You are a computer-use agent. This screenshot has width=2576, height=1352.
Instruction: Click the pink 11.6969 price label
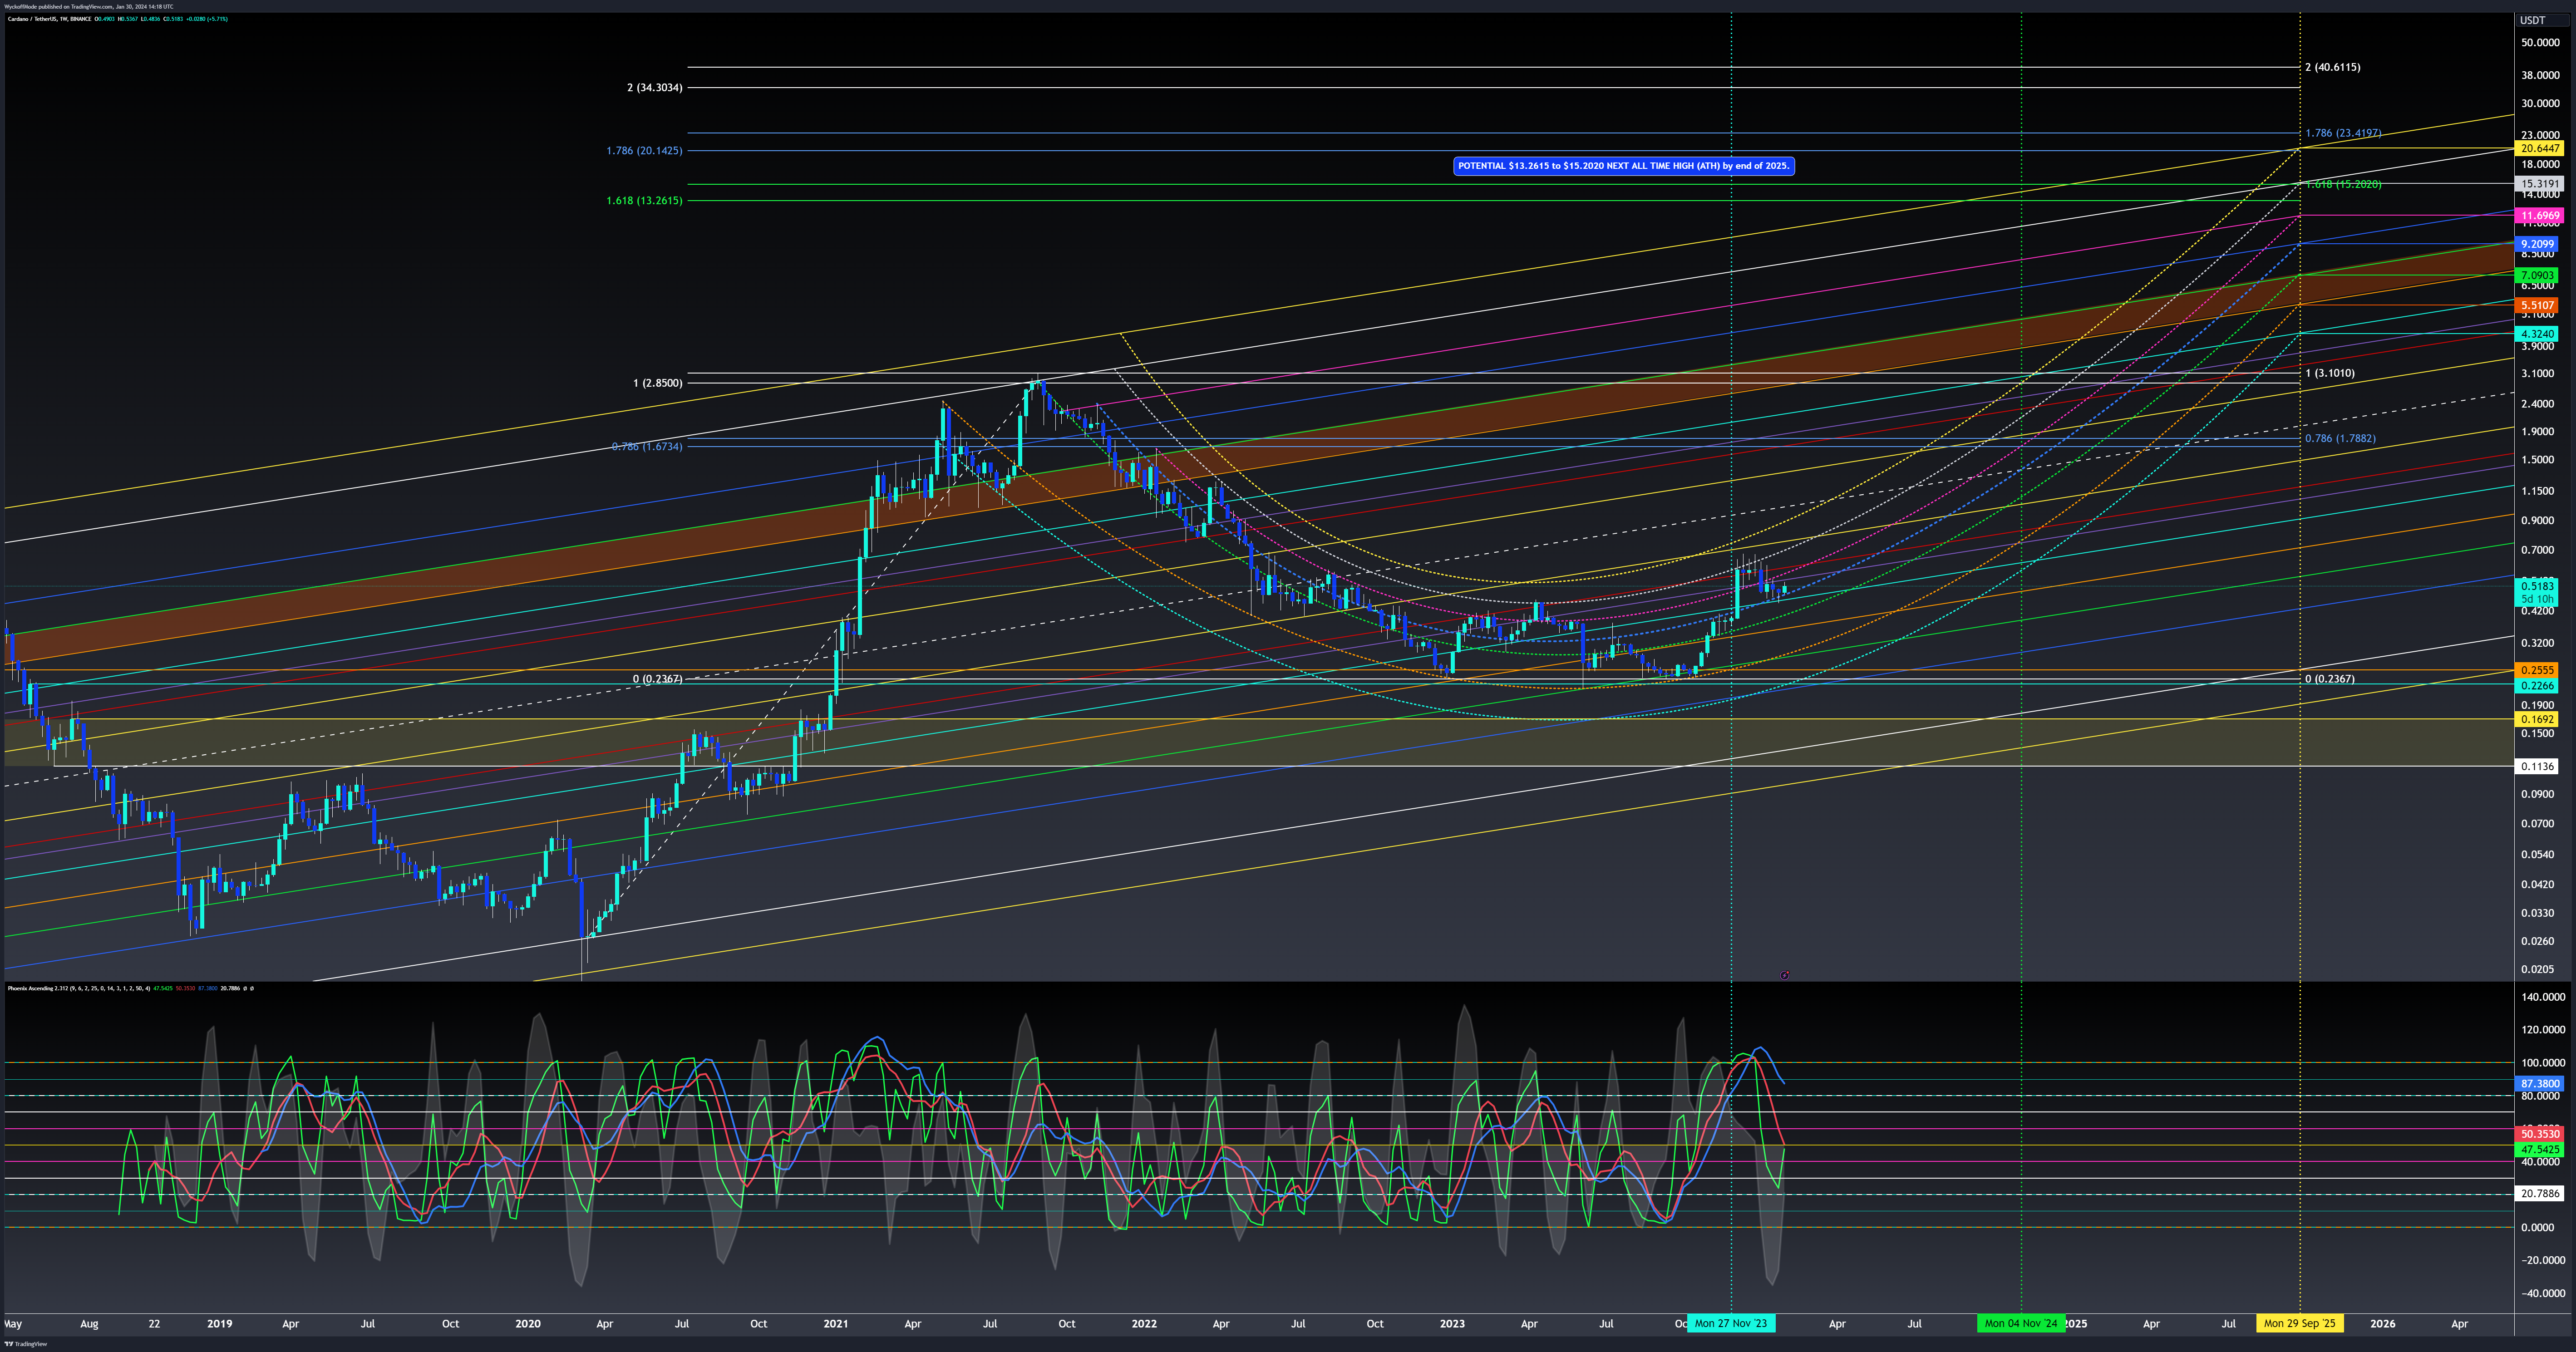coord(2539,216)
